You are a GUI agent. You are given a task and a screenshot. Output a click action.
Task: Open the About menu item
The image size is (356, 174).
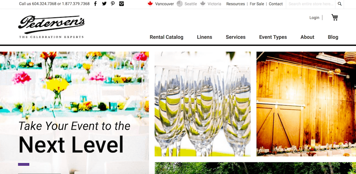click(307, 37)
